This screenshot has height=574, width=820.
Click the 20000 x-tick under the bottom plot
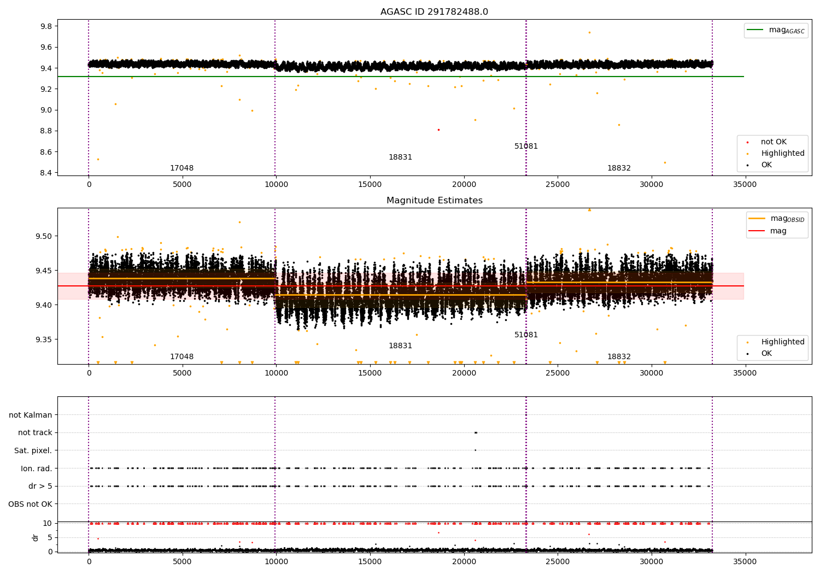[464, 562]
